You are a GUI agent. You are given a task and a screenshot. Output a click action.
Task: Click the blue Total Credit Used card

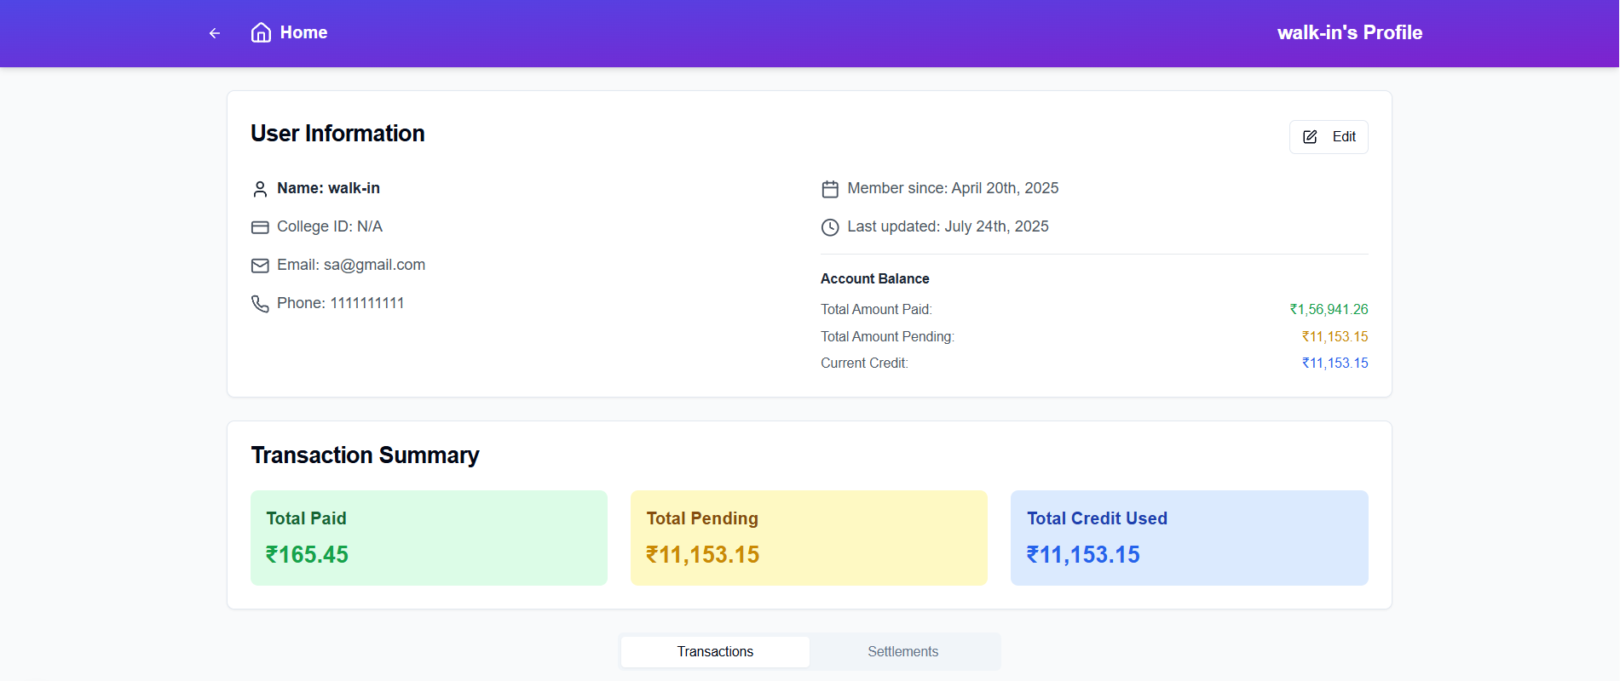(x=1189, y=537)
